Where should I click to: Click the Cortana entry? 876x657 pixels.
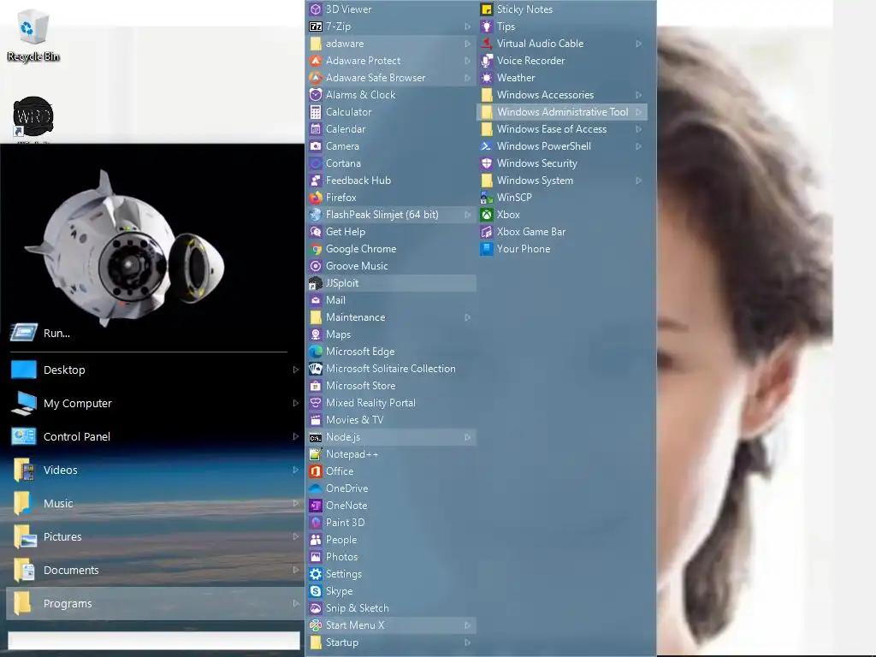click(391, 163)
